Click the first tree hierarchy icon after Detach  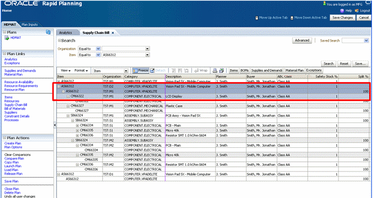174,71
